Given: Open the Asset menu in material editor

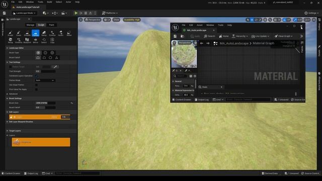Looking at the screenshot, I should 200,25.
